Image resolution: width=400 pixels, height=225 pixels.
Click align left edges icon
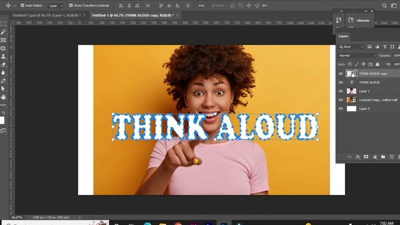point(121,6)
